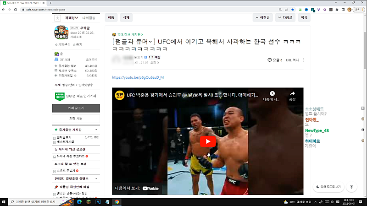
Task: Open the youtu.be video link
Action: (x=138, y=77)
